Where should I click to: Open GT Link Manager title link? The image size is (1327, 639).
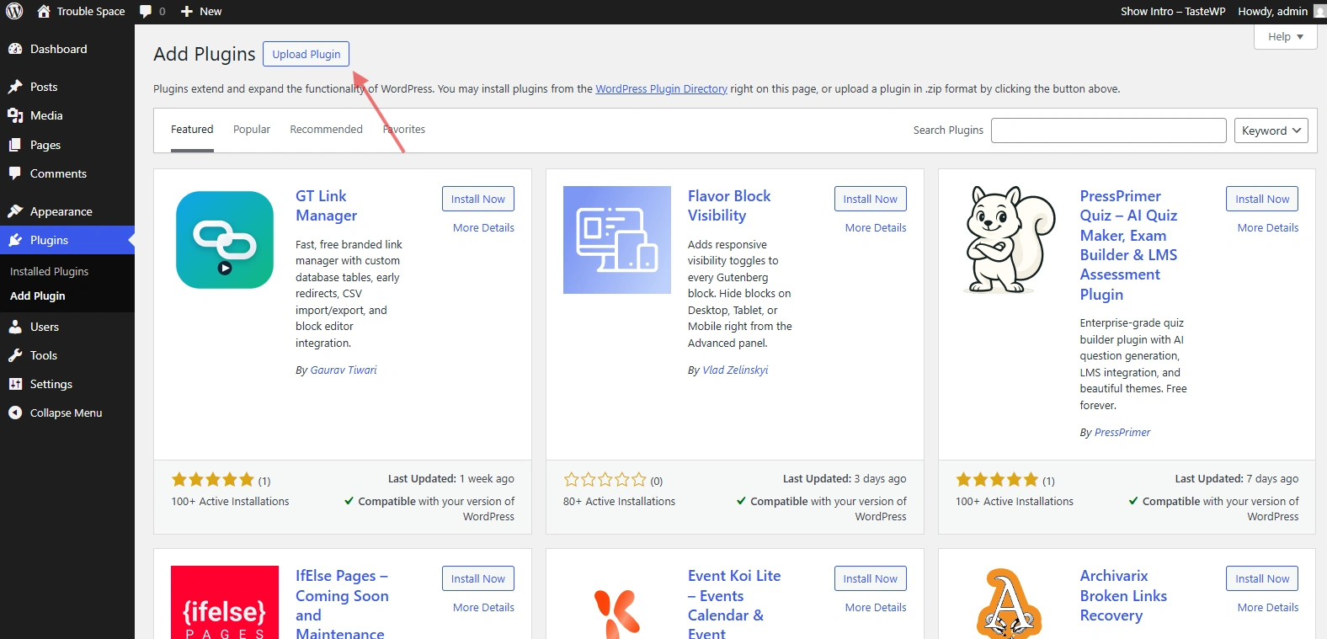[x=326, y=205]
